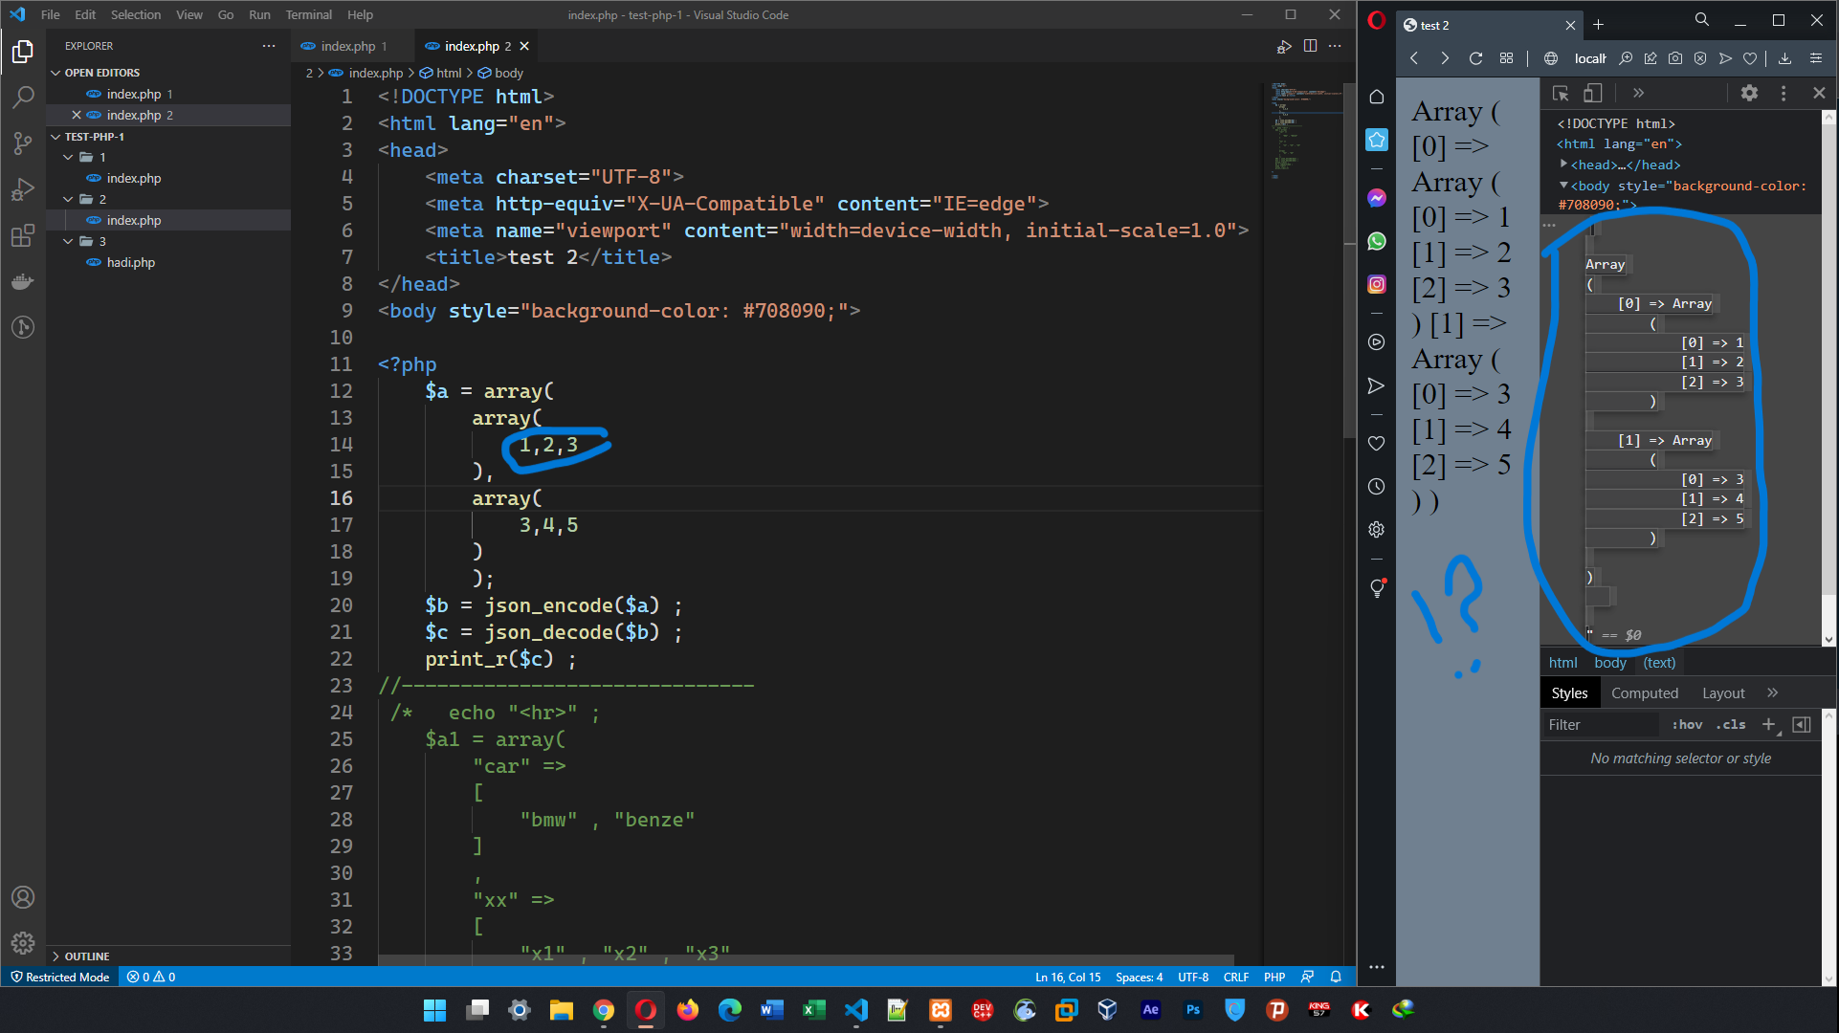Open the Extensions view

tap(23, 235)
